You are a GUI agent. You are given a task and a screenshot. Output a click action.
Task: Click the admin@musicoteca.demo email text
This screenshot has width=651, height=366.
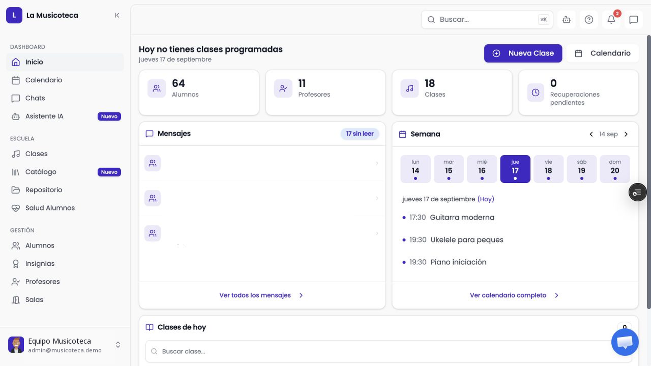point(65,350)
